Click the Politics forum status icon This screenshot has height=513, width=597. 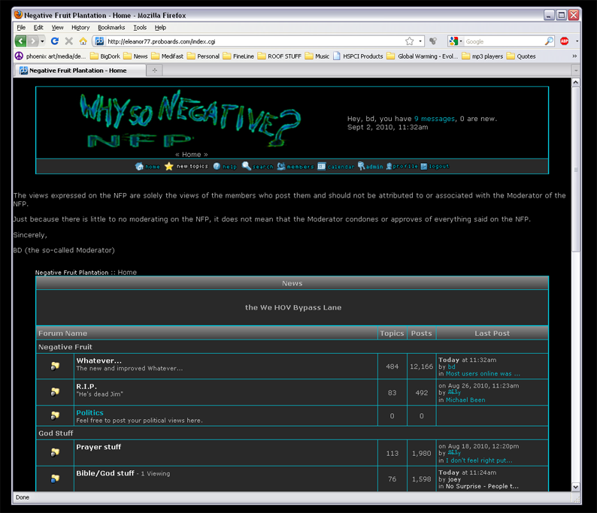click(x=55, y=415)
